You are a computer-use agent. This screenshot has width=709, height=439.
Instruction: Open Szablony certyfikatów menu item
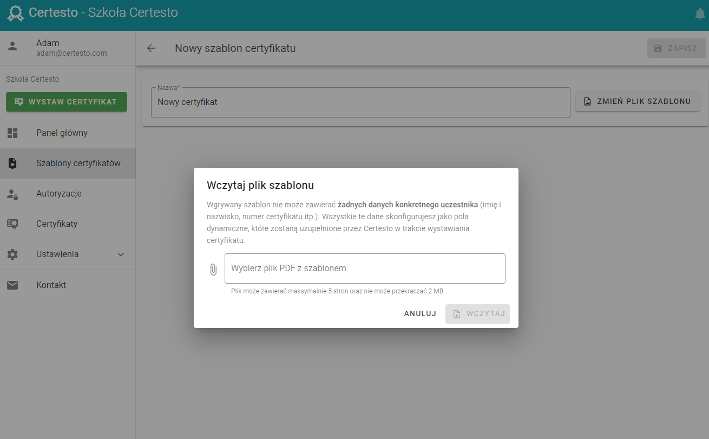pyautogui.click(x=68, y=163)
